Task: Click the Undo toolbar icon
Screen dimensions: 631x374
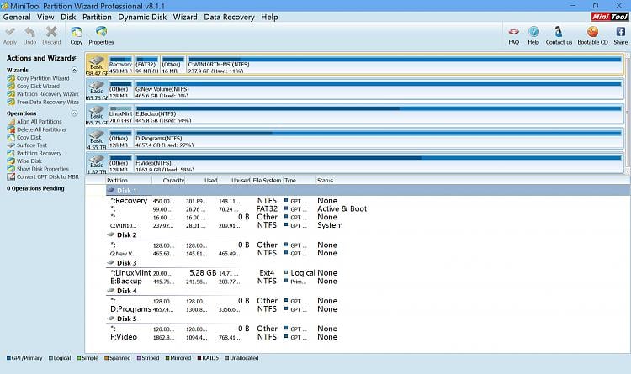Action: point(29,35)
